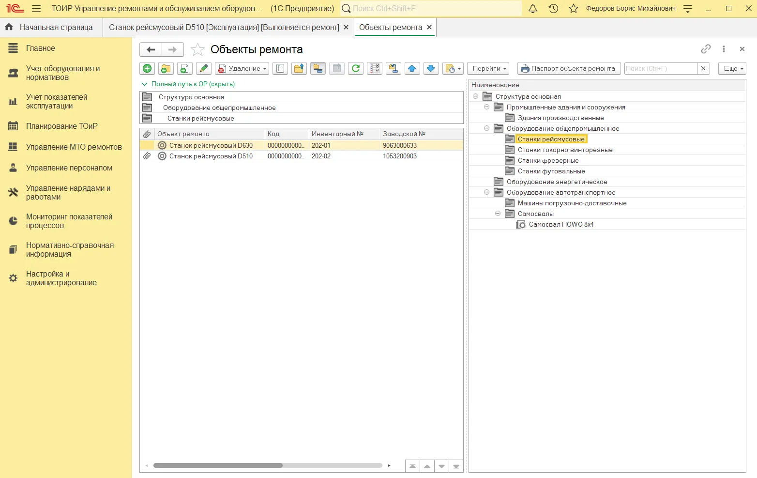The height and width of the screenshot is (478, 757).
Task: Collapse Оборудование автотранспортное node
Action: coord(486,192)
